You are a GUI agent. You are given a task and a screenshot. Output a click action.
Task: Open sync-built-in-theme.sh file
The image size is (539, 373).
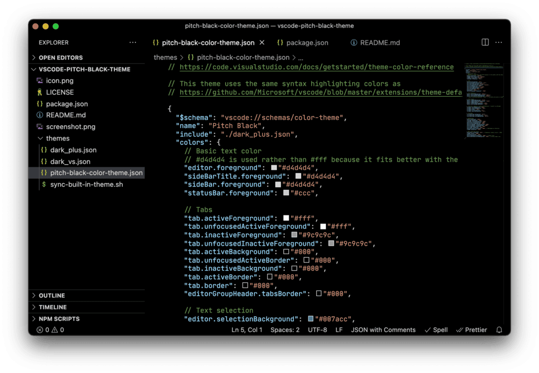coord(87,185)
